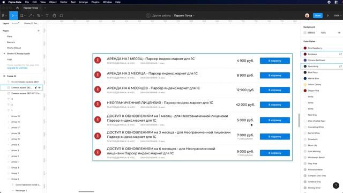This screenshot has height=193, width=343.
Task: Click В корзину for 9 000 руб. row
Action: coord(275,153)
